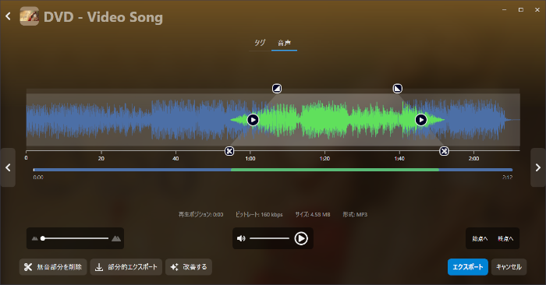546x285 pixels.
Task: Switch to the タグ tab
Action: click(x=260, y=43)
